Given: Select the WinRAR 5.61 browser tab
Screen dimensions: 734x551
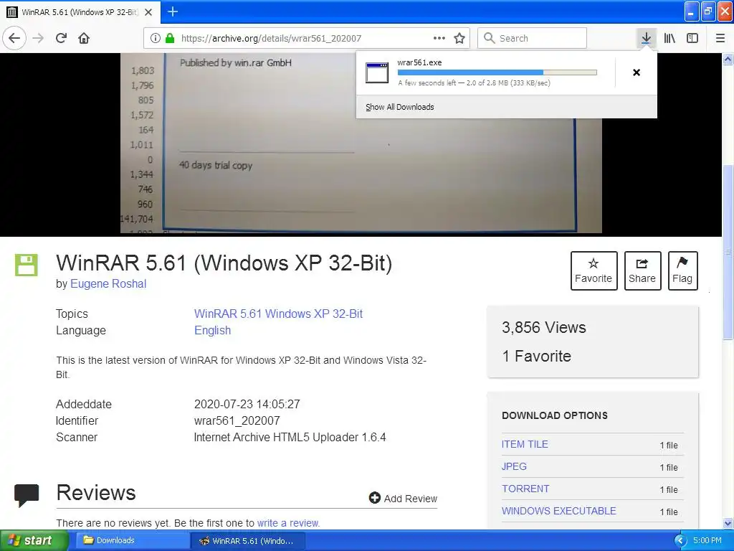Looking at the screenshot, I should click(80, 12).
